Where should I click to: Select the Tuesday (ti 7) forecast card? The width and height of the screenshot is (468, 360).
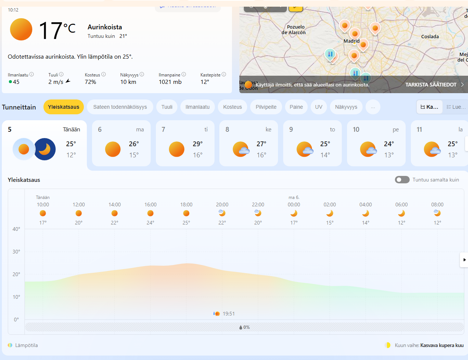pos(185,143)
